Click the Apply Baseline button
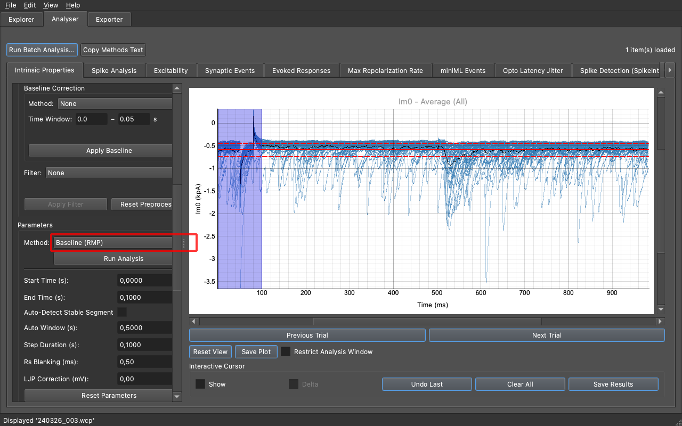 pos(100,151)
